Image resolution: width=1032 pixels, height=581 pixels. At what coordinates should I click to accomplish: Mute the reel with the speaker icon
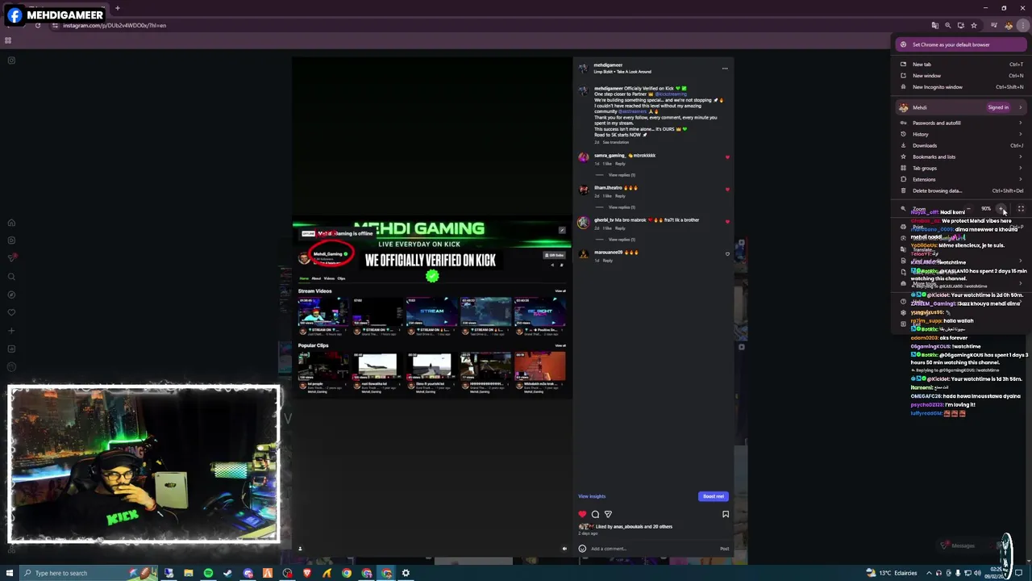click(x=564, y=549)
